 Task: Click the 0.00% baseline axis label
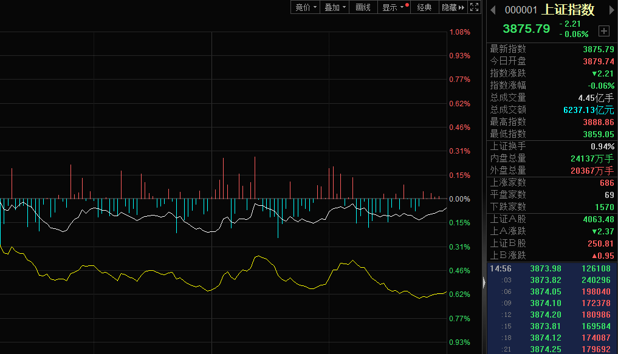pos(459,199)
